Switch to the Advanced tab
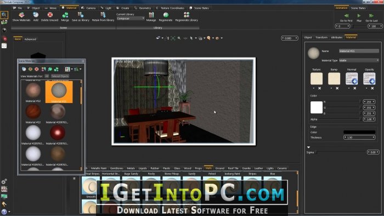The image size is (384, 216). coord(30,39)
